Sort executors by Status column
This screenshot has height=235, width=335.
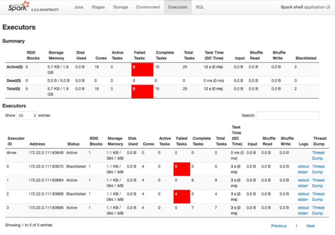pos(73,144)
